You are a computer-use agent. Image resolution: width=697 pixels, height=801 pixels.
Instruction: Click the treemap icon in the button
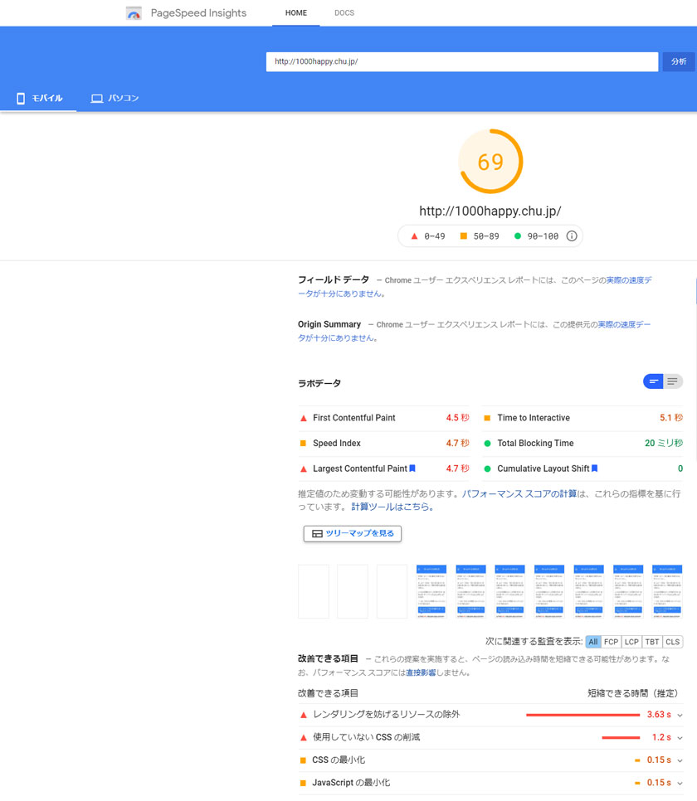pyautogui.click(x=317, y=534)
